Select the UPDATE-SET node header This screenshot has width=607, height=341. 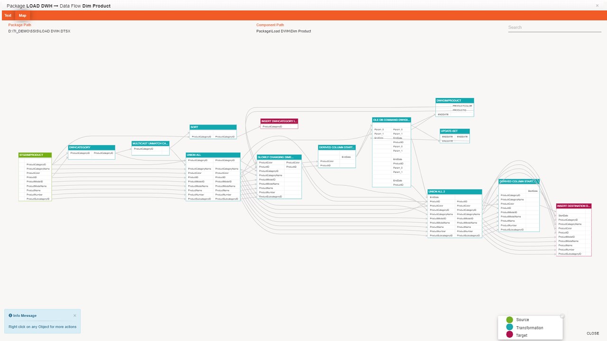(x=455, y=131)
